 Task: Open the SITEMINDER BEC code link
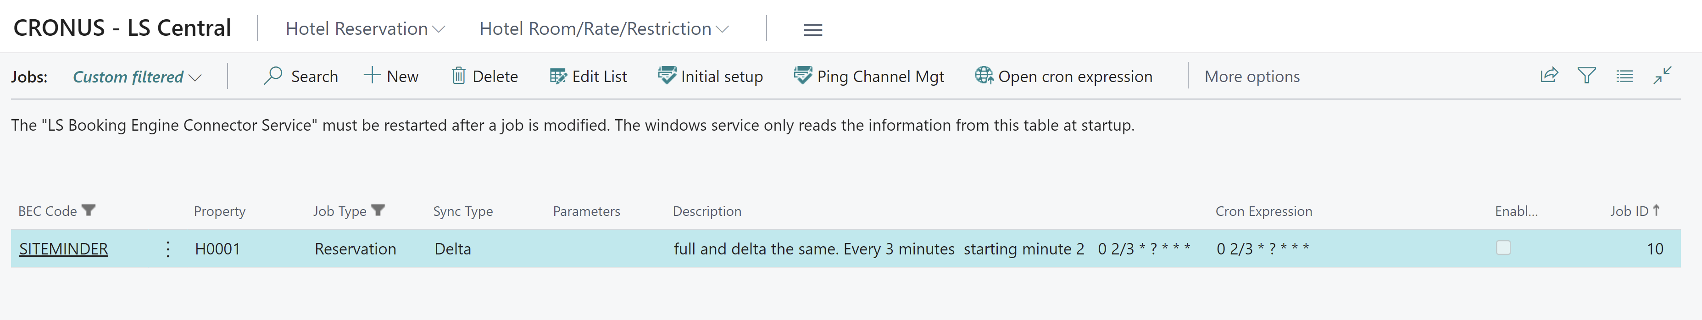[63, 249]
